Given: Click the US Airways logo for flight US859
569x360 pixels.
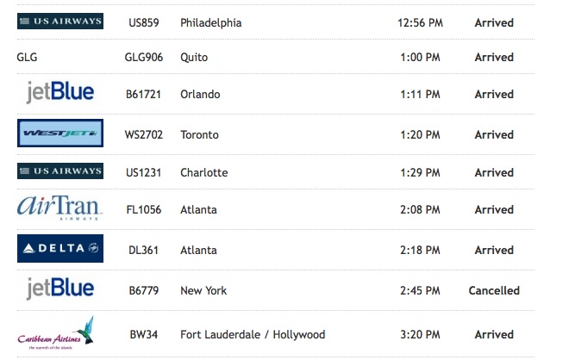Looking at the screenshot, I should [x=60, y=22].
